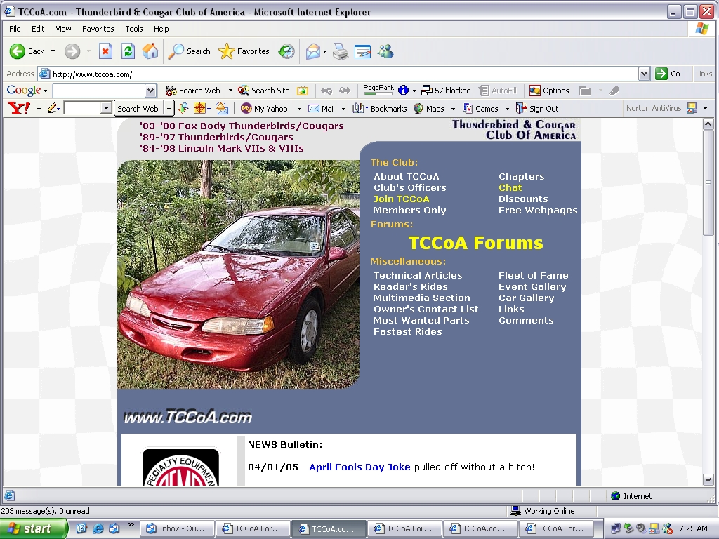Click the Yahoo! logo icon
The width and height of the screenshot is (719, 539).
coord(18,108)
